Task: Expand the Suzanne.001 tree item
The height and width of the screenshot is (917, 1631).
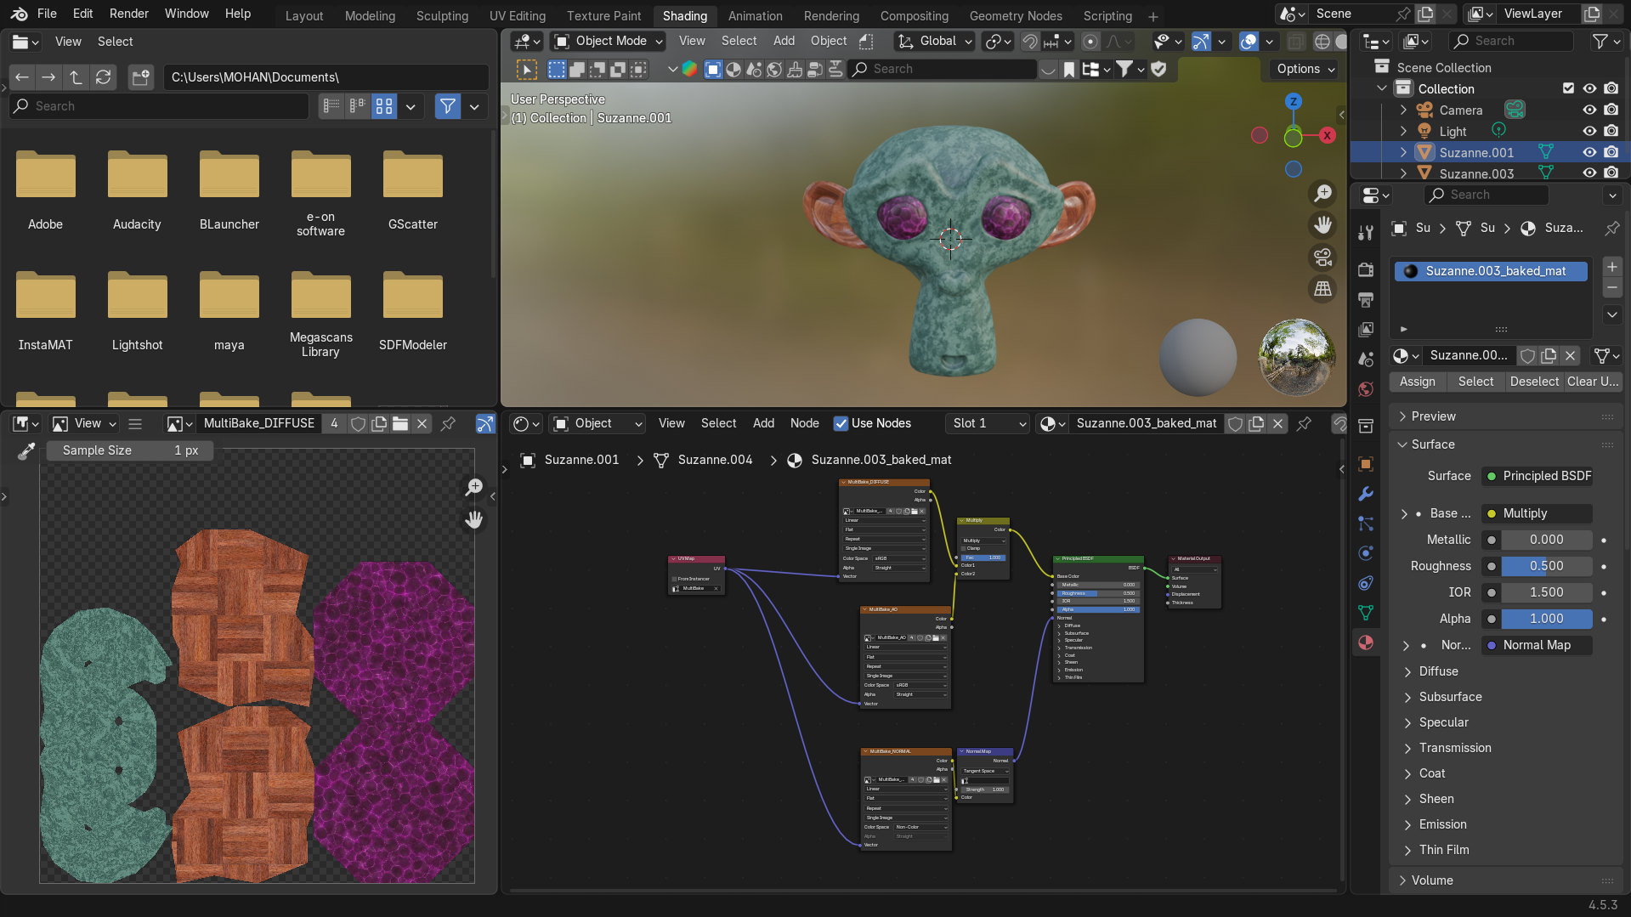Action: [x=1404, y=152]
